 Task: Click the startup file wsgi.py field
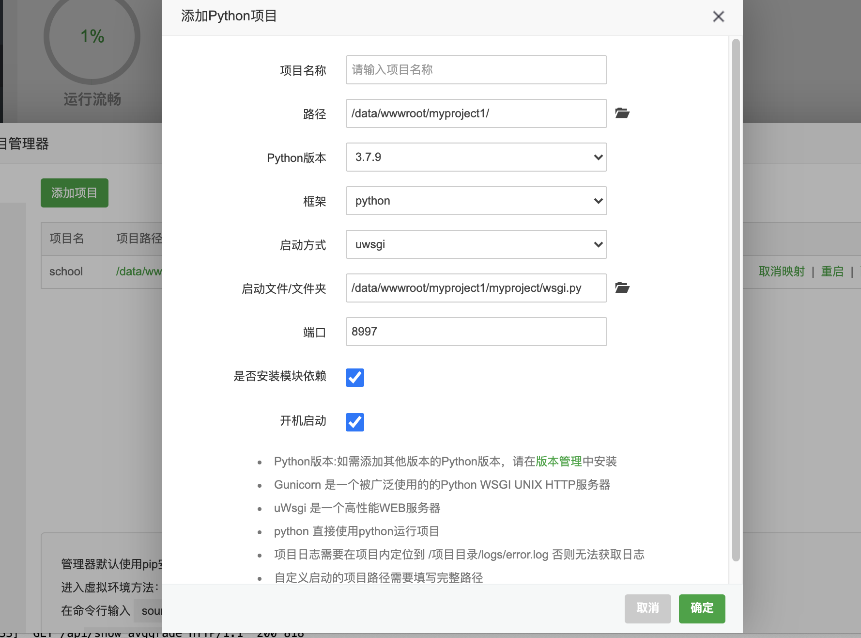coord(477,288)
